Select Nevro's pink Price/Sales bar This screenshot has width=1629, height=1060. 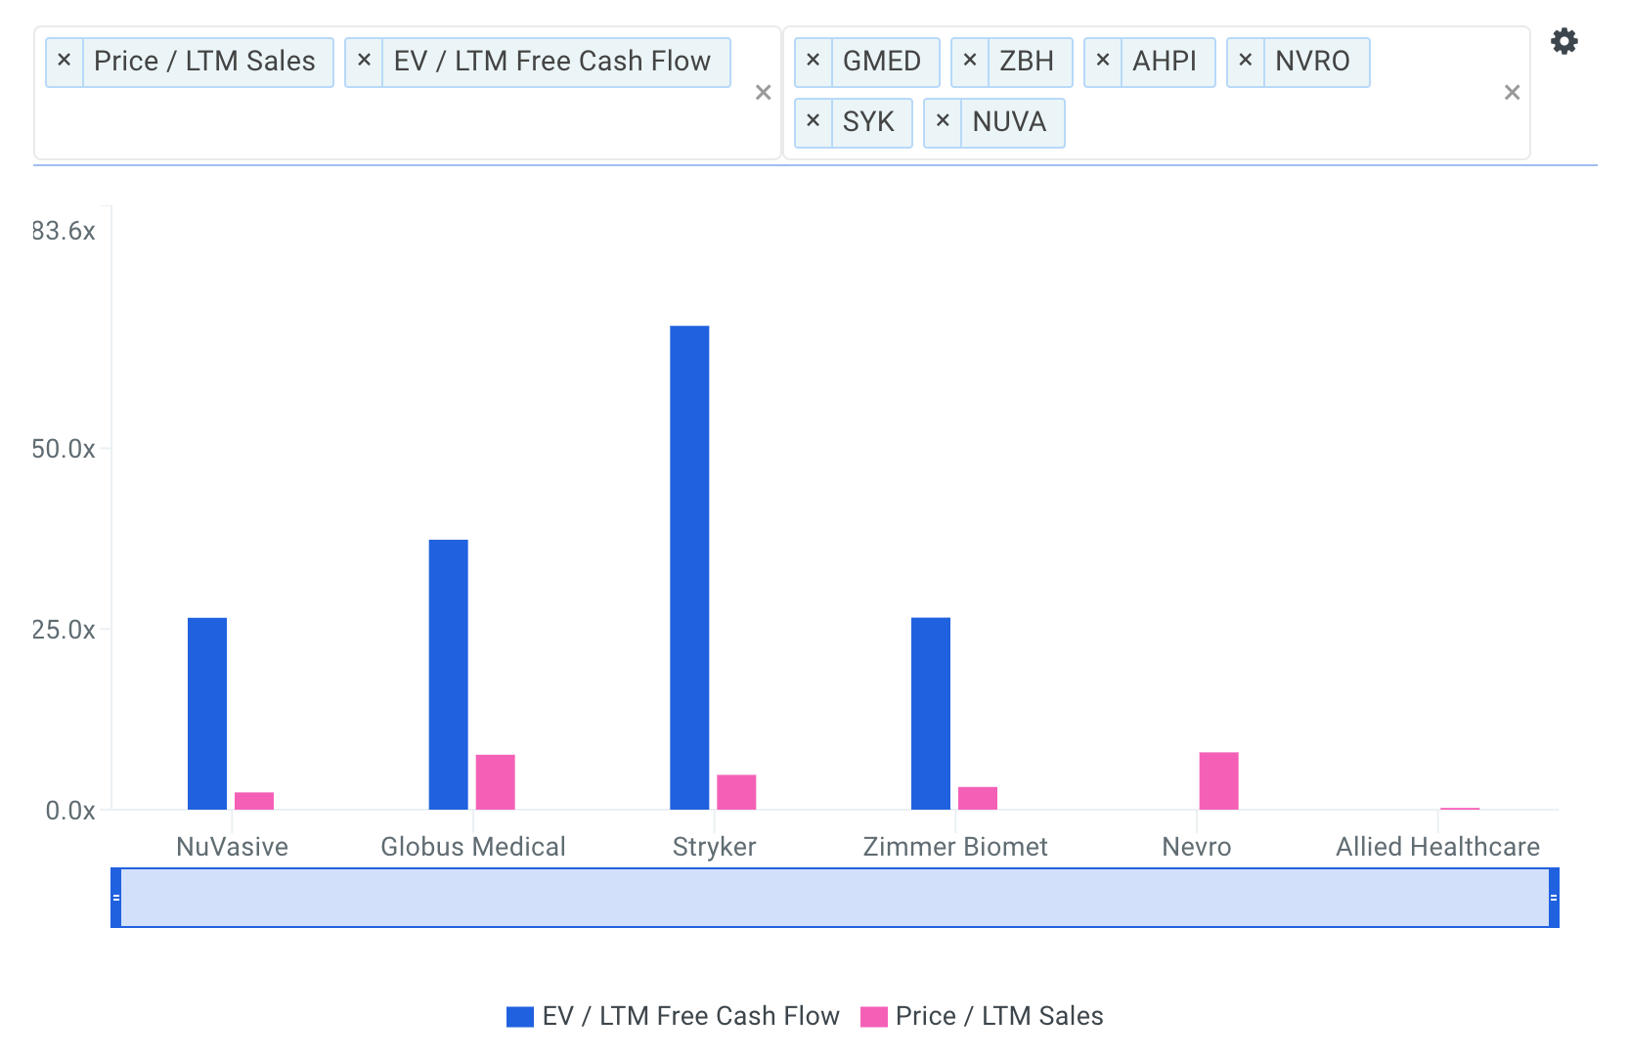pos(1218,781)
